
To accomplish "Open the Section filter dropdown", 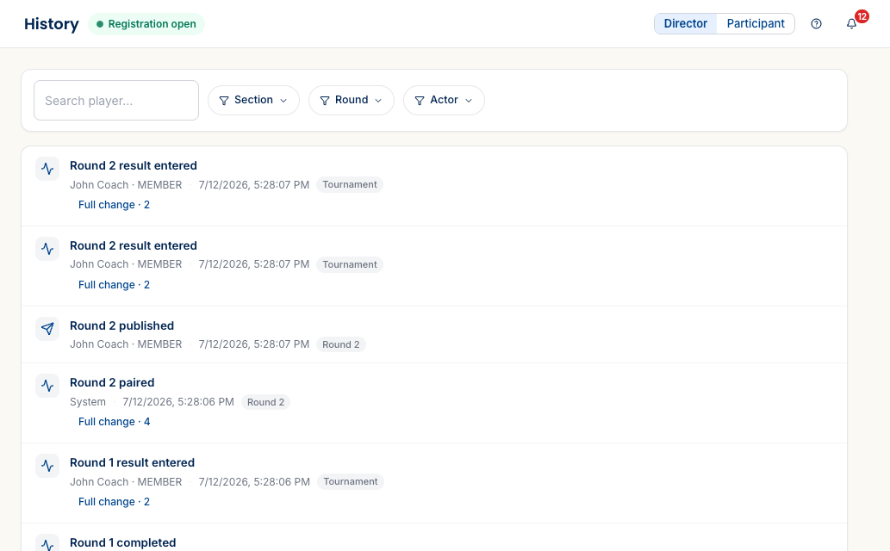I will [x=253, y=101].
